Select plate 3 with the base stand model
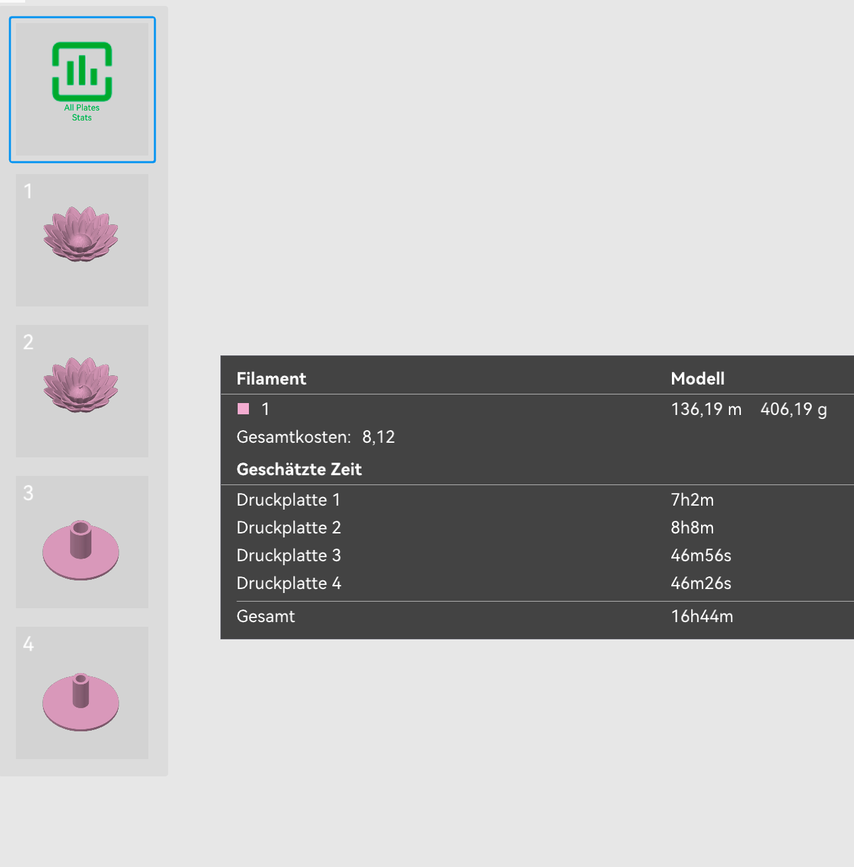The height and width of the screenshot is (867, 854). tap(81, 541)
